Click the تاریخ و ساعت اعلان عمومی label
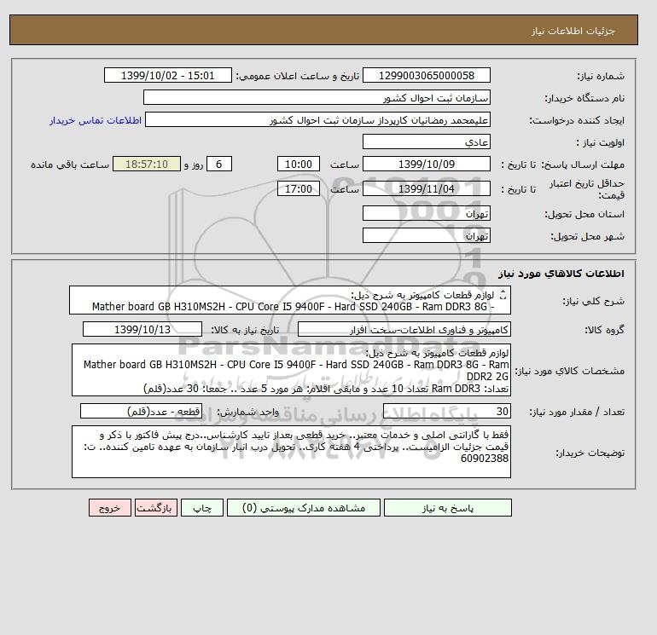This screenshot has width=657, height=635. (x=298, y=76)
